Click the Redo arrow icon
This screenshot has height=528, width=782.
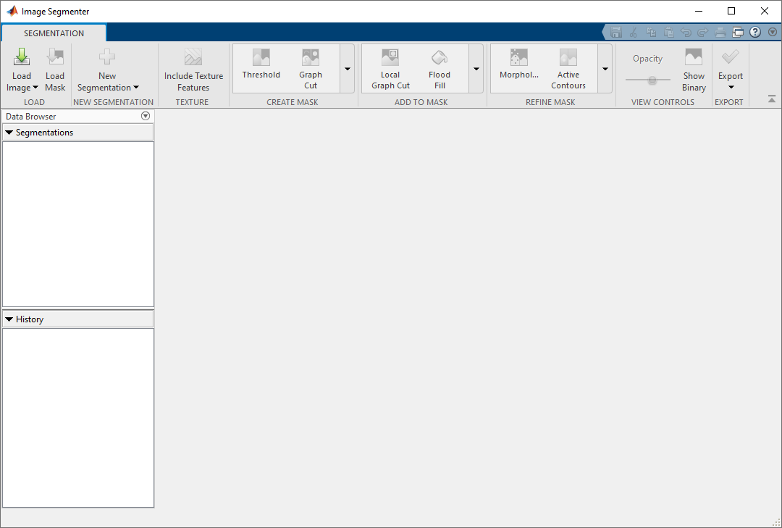tap(702, 33)
